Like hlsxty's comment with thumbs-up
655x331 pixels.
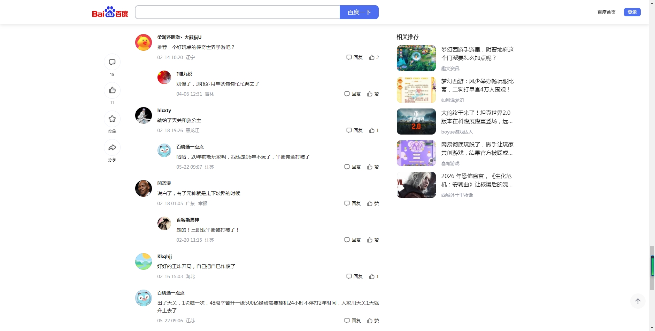(372, 130)
